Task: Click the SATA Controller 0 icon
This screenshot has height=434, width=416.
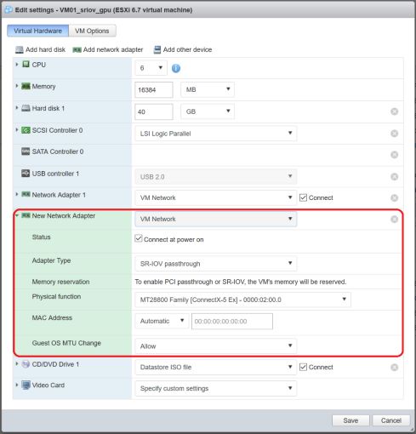Action: pyautogui.click(x=26, y=151)
